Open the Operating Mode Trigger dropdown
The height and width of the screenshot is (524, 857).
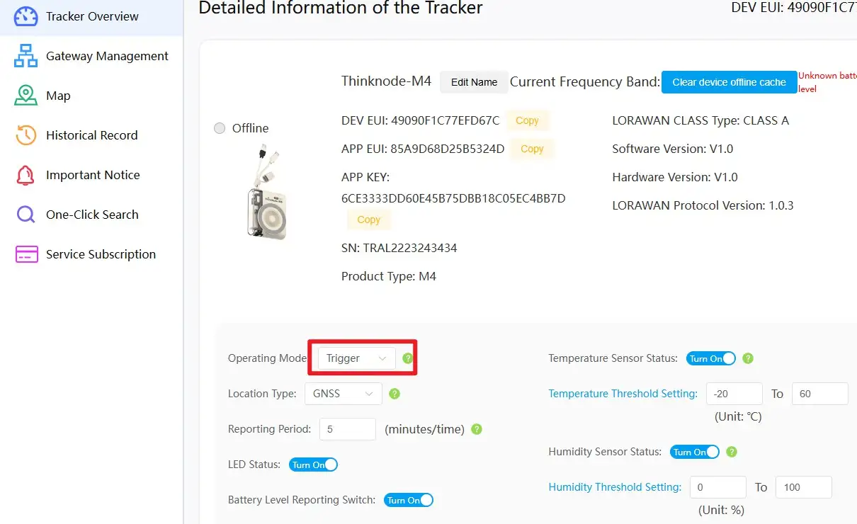coord(356,358)
